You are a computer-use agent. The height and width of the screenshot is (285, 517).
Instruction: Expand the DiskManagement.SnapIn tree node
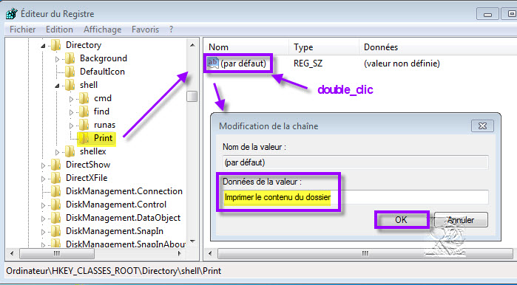click(43, 232)
